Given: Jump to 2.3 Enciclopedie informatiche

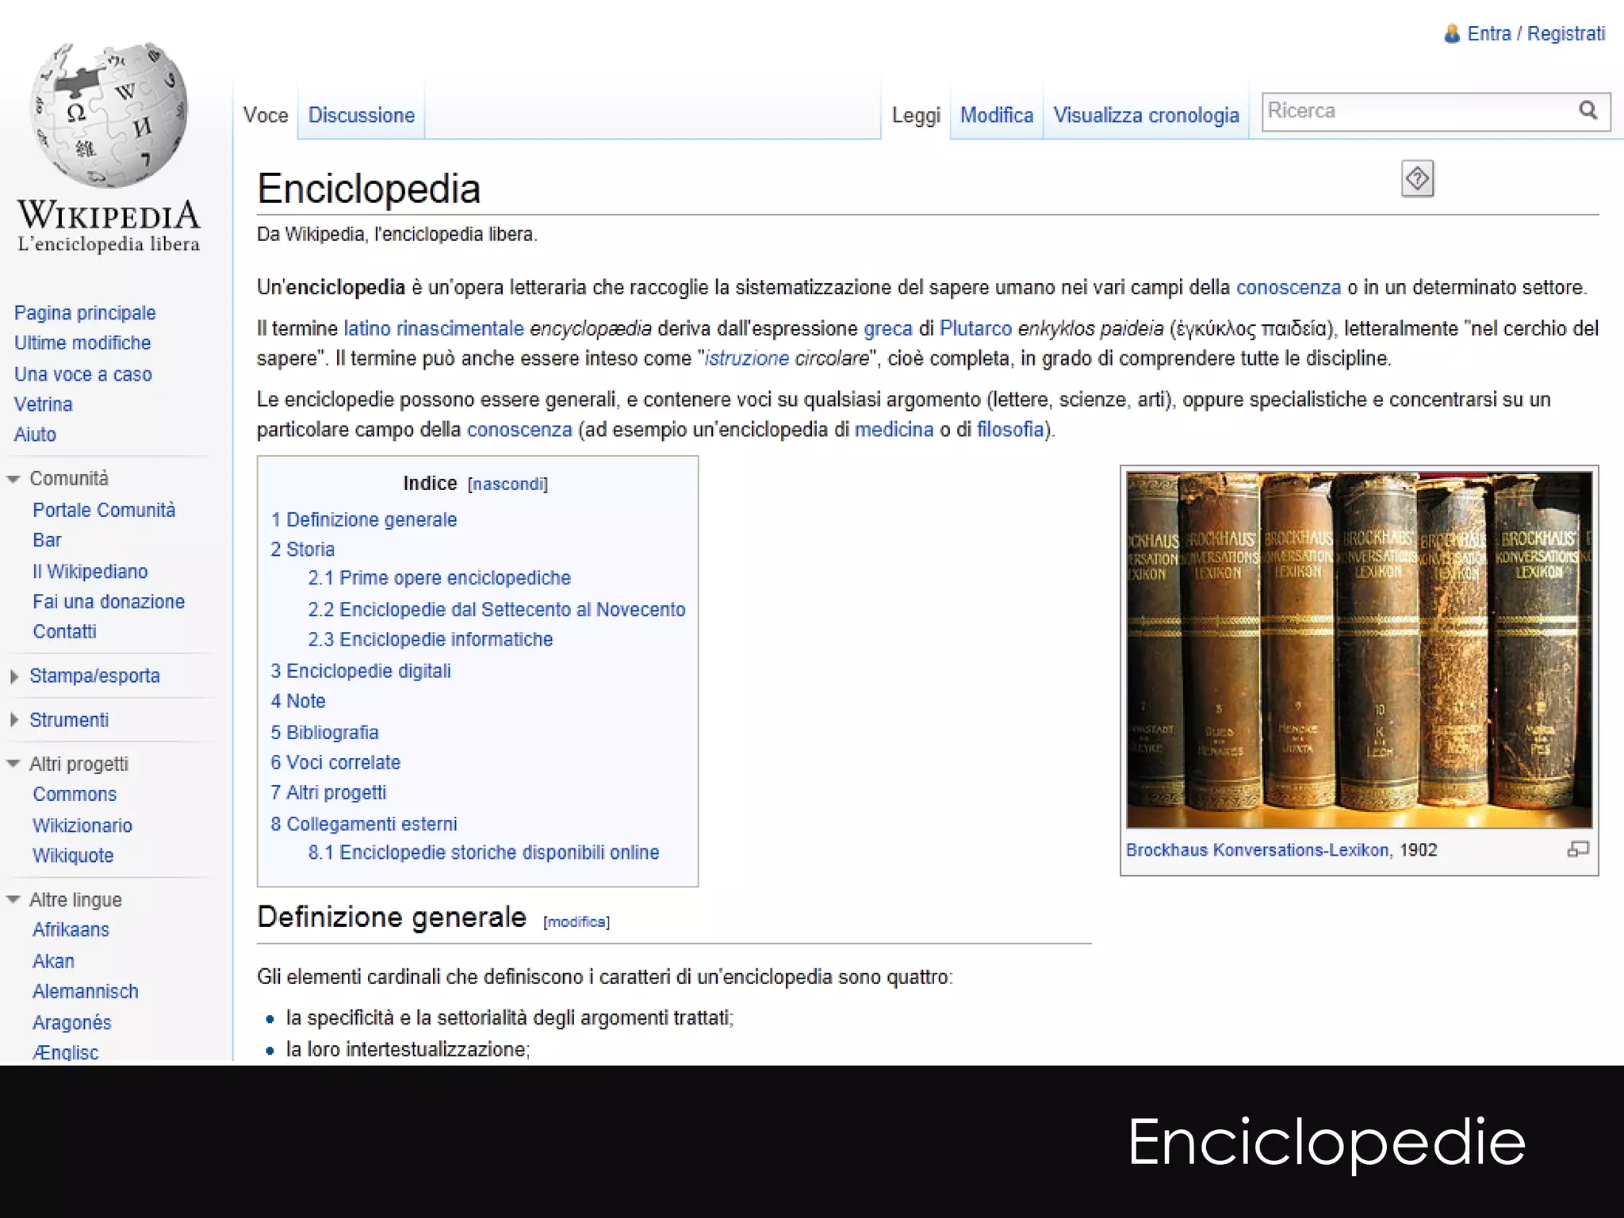Looking at the screenshot, I should point(431,640).
